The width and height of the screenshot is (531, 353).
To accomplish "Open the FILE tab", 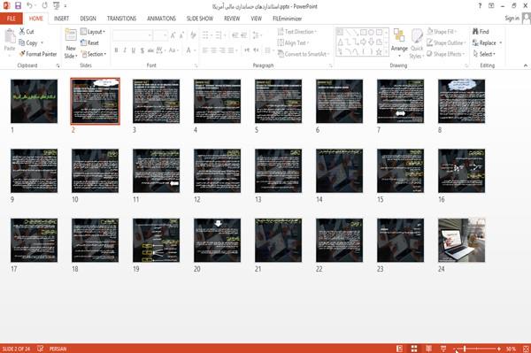I will tap(12, 19).
